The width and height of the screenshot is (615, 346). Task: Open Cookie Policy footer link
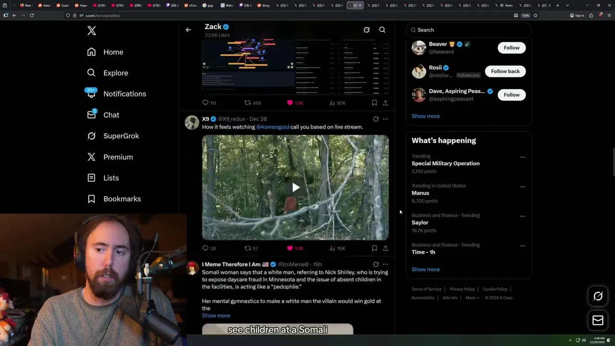click(x=495, y=289)
